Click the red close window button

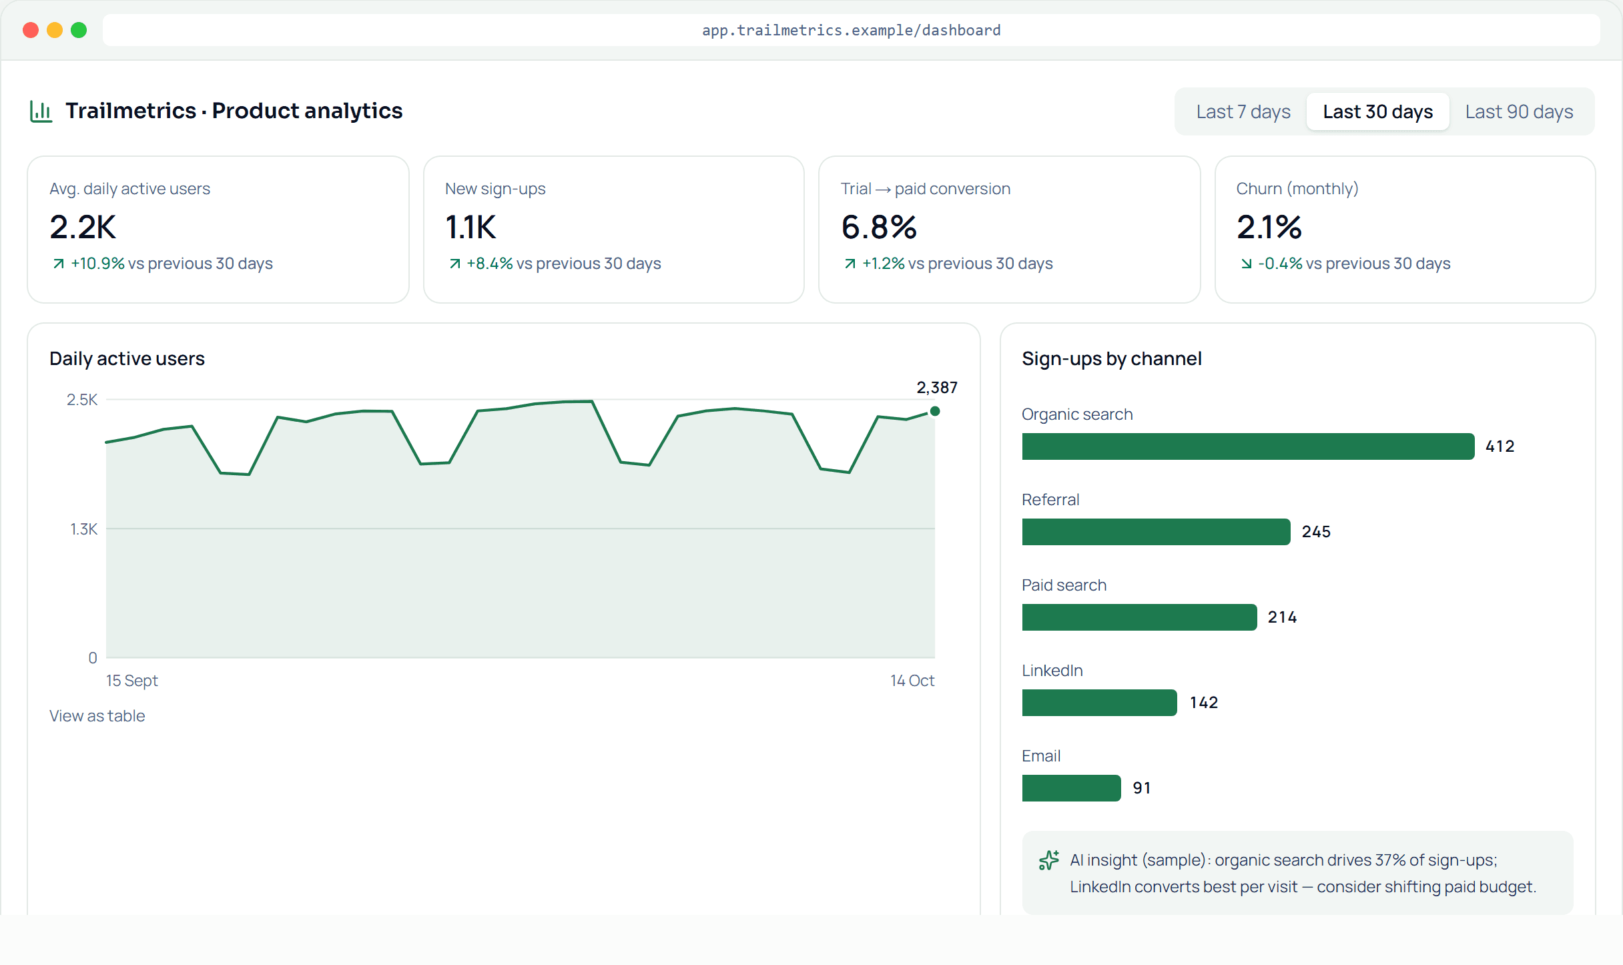[31, 30]
